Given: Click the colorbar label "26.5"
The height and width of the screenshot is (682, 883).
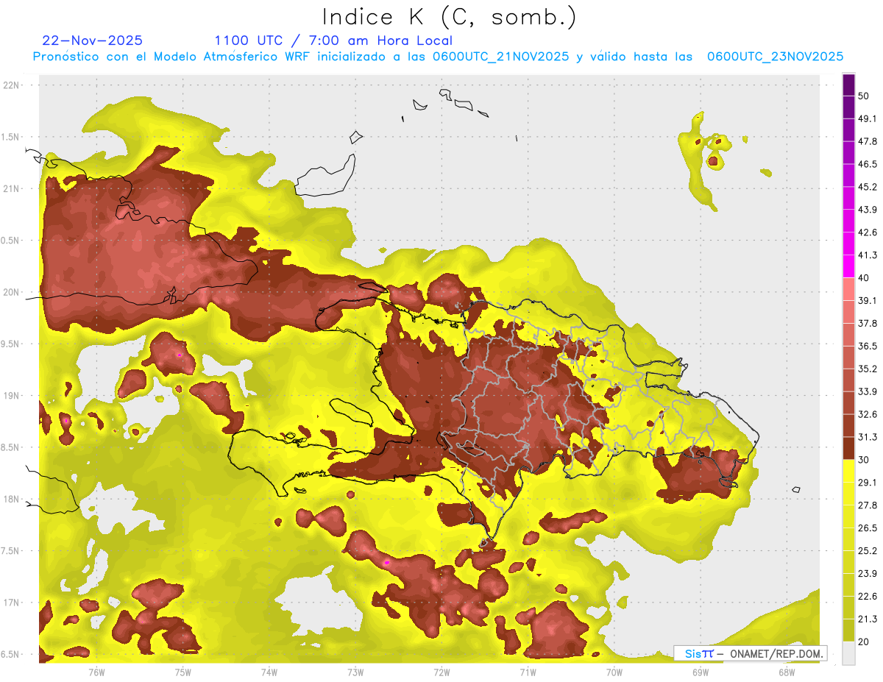Looking at the screenshot, I should point(868,528).
